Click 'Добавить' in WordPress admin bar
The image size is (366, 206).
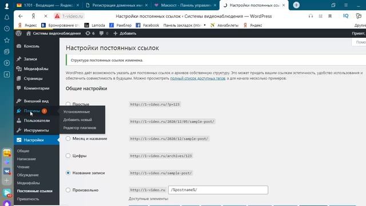point(125,33)
